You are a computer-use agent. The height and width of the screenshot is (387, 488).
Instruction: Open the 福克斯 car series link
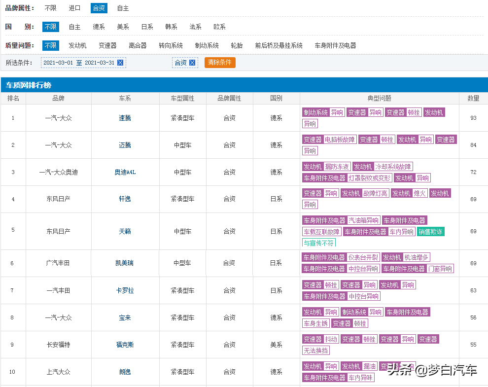(x=125, y=345)
